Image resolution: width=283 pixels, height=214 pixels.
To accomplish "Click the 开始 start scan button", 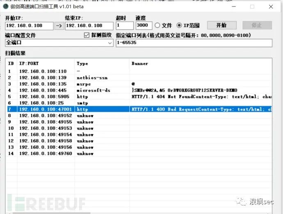I will point(221,25).
